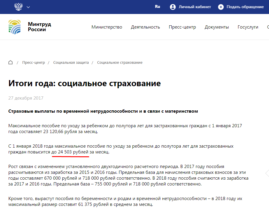Image resolution: width=269 pixels, height=214 pixels.
Task: Open the Госуслуги menu item
Action: (x=248, y=27)
